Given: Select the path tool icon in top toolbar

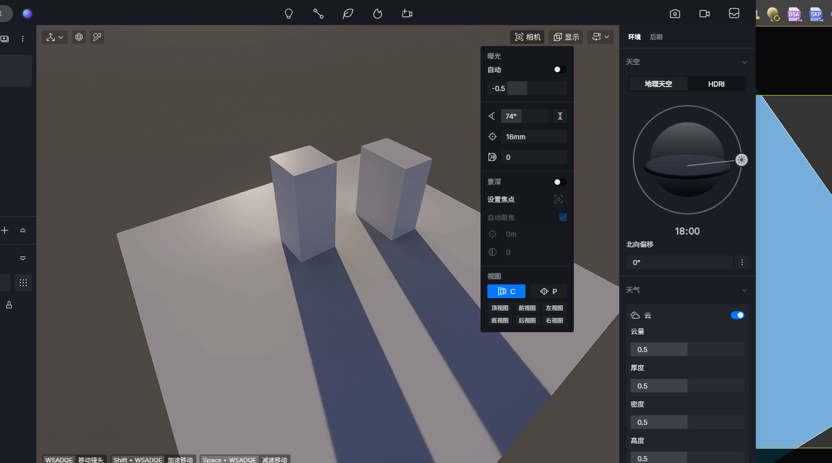Looking at the screenshot, I should click(318, 14).
